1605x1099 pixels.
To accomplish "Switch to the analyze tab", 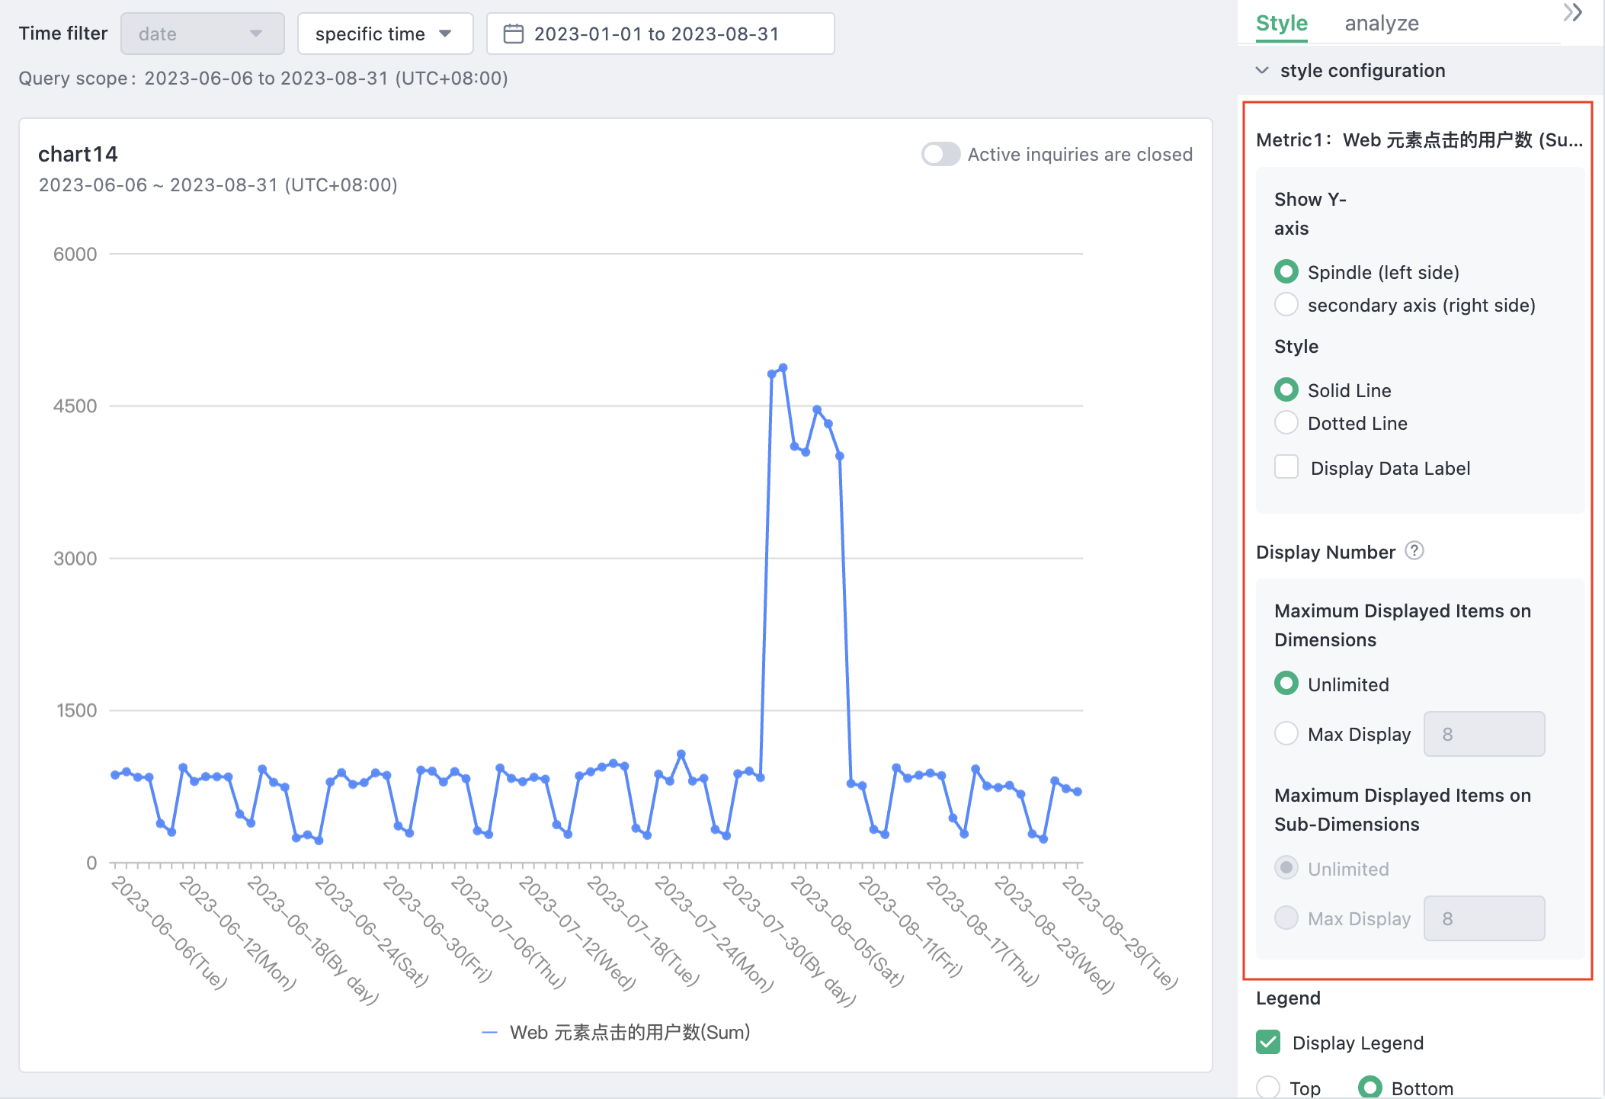I will click(x=1381, y=23).
